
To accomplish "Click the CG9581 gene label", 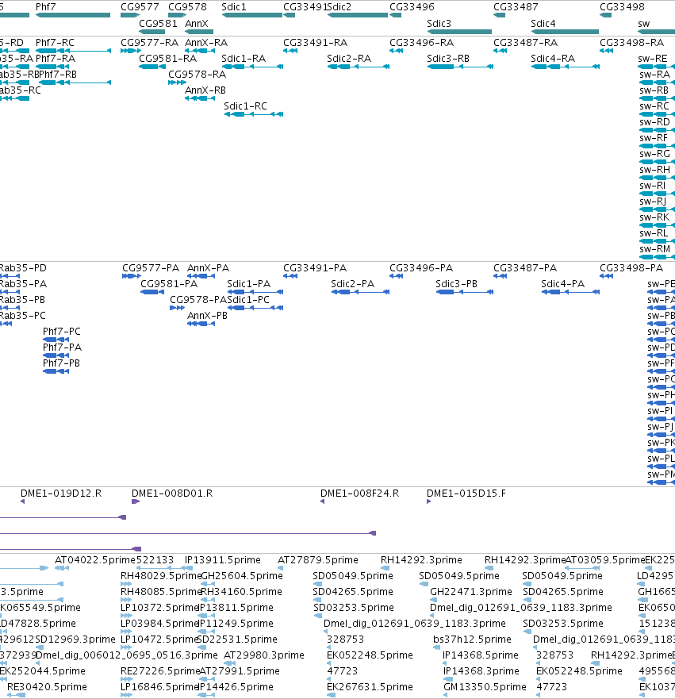I will pyautogui.click(x=158, y=24).
